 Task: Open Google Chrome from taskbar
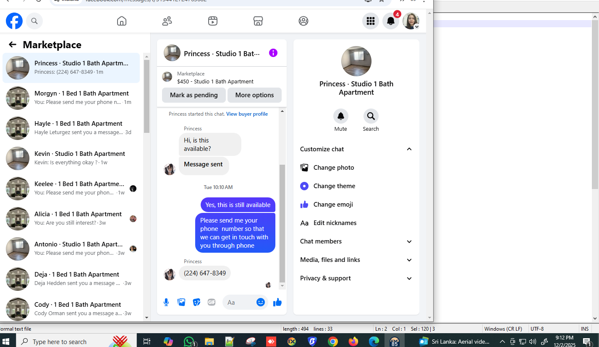pos(333,341)
